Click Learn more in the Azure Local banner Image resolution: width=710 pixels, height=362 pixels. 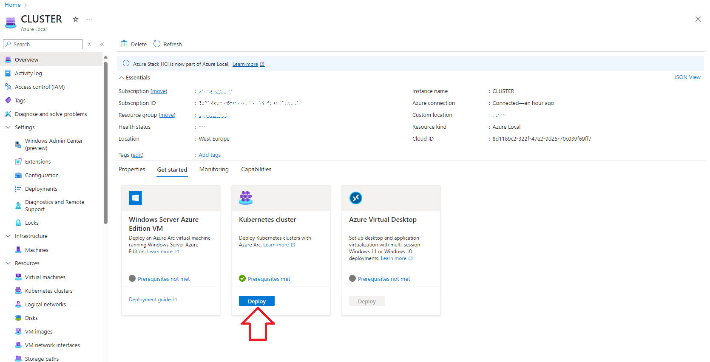248,64
